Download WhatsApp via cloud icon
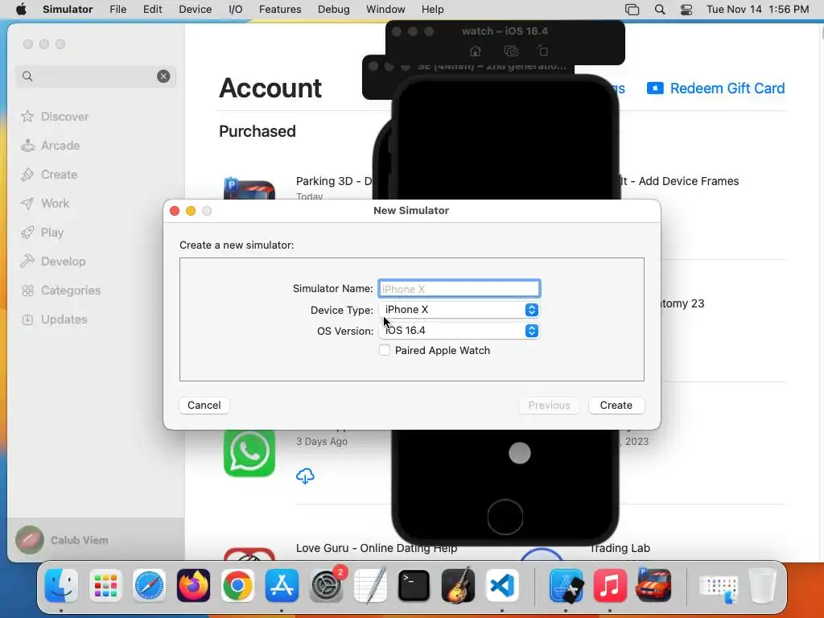 305,476
